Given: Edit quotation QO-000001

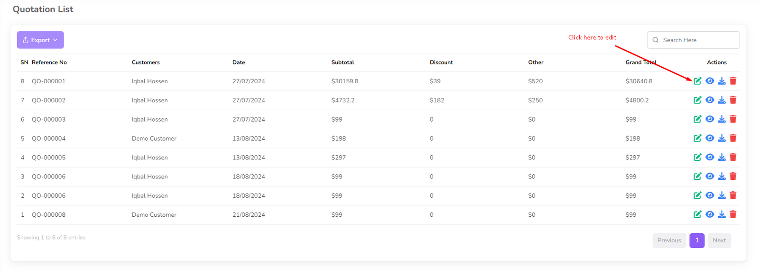Looking at the screenshot, I should coord(697,81).
